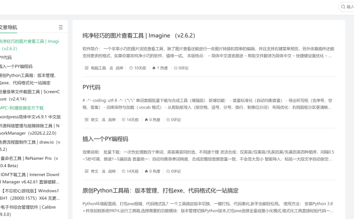Select 插入一个PY编程码 in sidebar navigation
Viewport: 354px width, 219px height.
[x=16, y=67]
